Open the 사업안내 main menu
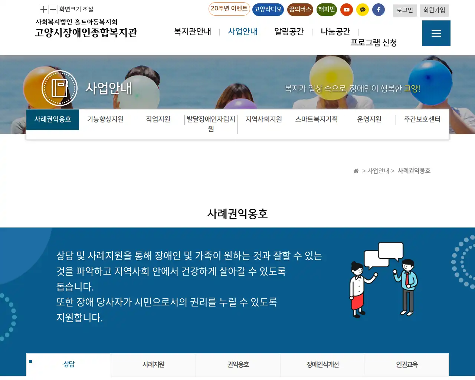Image resolution: width=475 pixels, height=380 pixels. coord(243,32)
